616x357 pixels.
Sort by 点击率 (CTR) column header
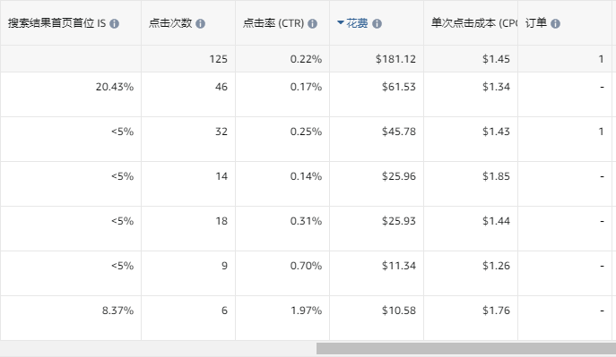[273, 23]
